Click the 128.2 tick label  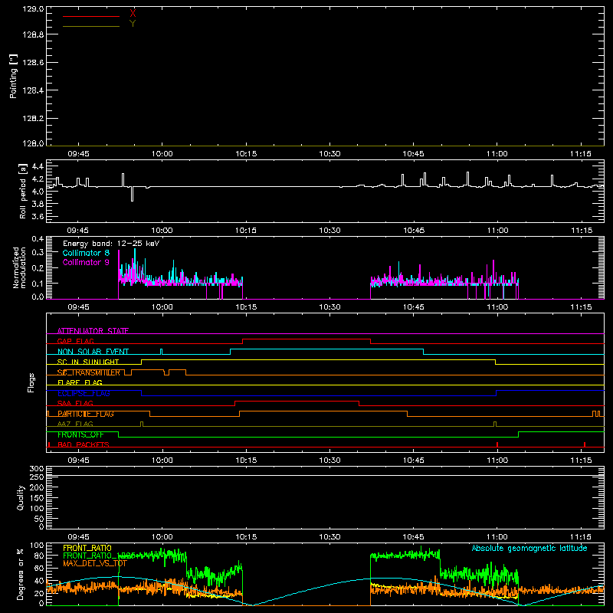coord(33,119)
